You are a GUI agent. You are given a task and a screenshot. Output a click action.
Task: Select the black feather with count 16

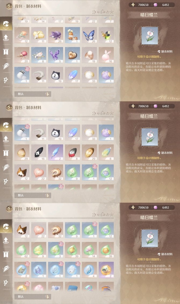point(39,152)
